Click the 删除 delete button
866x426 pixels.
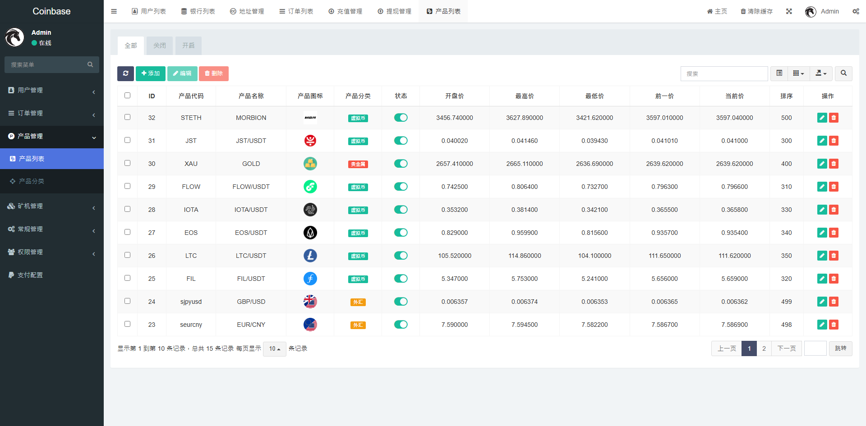pyautogui.click(x=214, y=73)
